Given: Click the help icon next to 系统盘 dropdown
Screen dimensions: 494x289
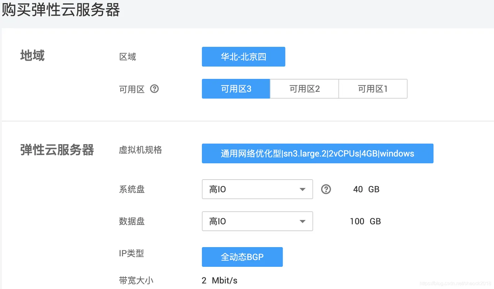Looking at the screenshot, I should 326,189.
